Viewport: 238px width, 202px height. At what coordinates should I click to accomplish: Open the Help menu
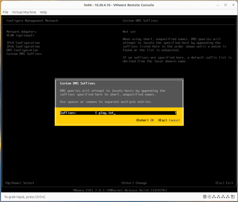coord(43,12)
